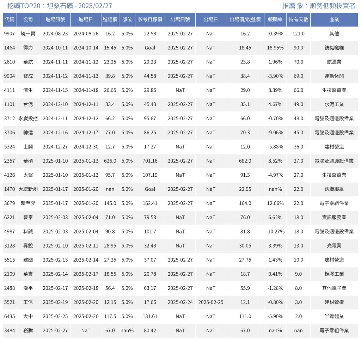Click target price 95.67
Viewport: 361px width, 341px height.
(x=150, y=118)
